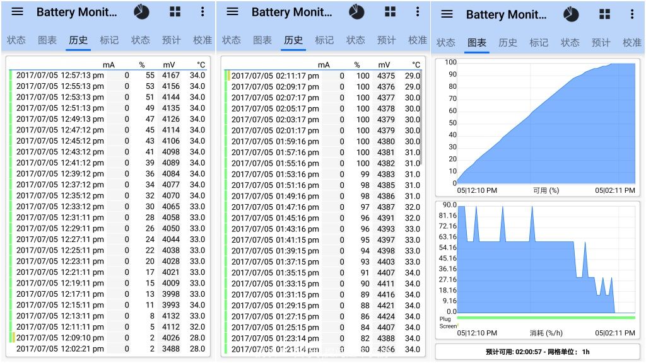Tap pie chart icon on the chart screen
This screenshot has height=363, width=646.
pyautogui.click(x=571, y=14)
